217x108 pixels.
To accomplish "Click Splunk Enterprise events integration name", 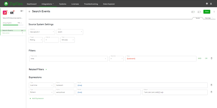I will pyautogui.click(x=13, y=18).
